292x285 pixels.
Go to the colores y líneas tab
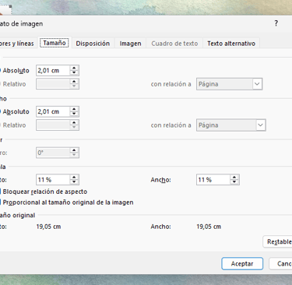(x=17, y=44)
